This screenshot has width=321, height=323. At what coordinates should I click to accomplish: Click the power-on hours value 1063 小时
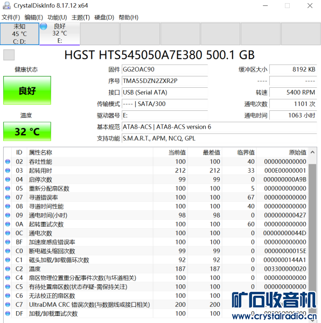(293, 115)
